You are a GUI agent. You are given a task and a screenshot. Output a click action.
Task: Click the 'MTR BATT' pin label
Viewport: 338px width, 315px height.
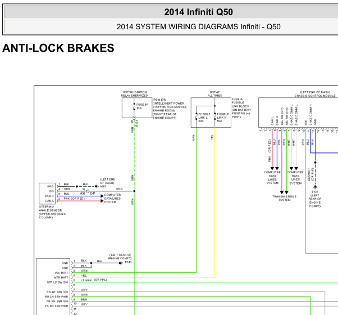(61, 277)
